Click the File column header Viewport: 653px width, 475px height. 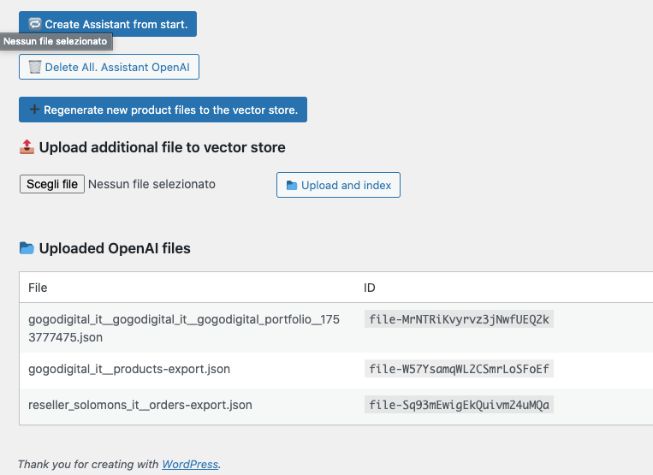(x=38, y=288)
